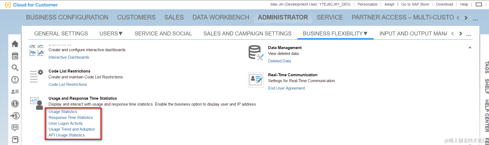
Task: Click Personalize in the top header bar
Action: pos(367,4)
